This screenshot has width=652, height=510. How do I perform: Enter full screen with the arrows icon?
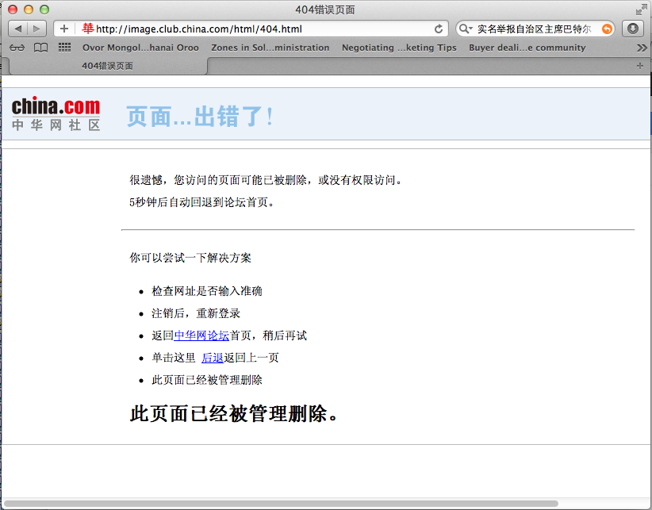(641, 10)
